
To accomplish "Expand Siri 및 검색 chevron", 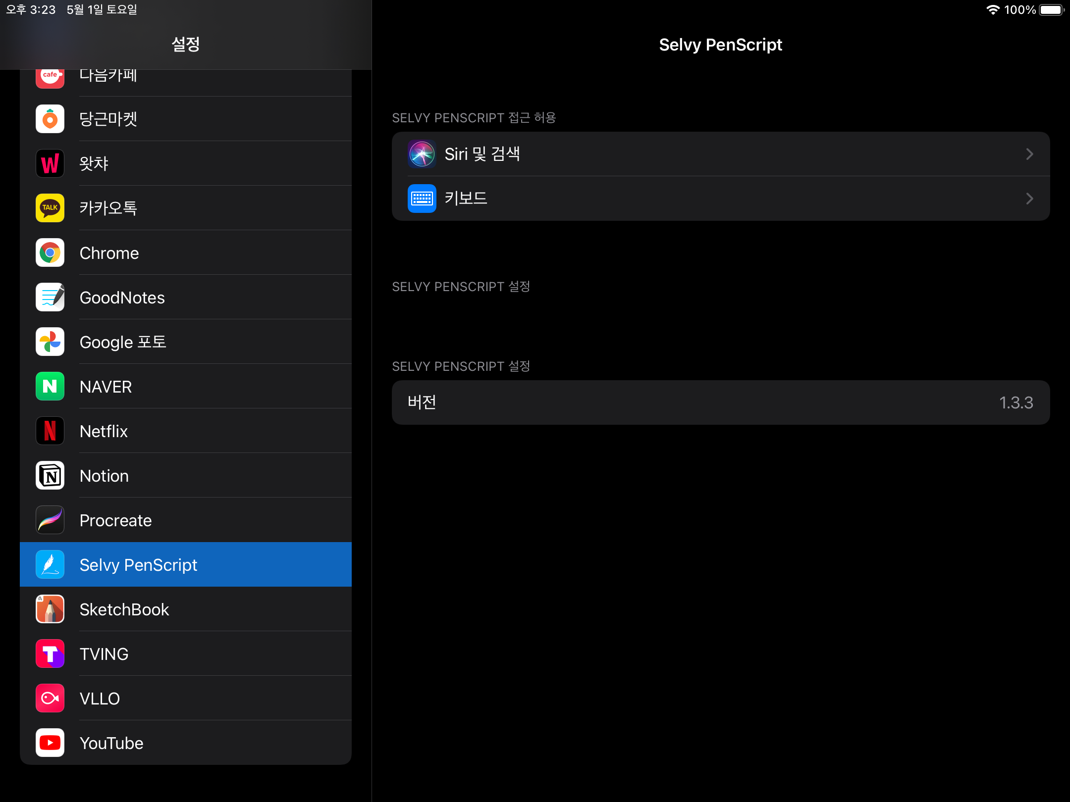I will pyautogui.click(x=1030, y=154).
